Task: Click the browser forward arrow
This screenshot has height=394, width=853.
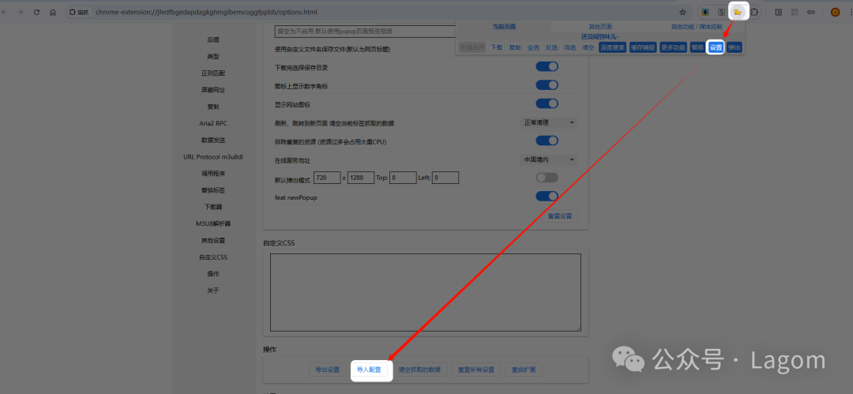Action: [21, 12]
